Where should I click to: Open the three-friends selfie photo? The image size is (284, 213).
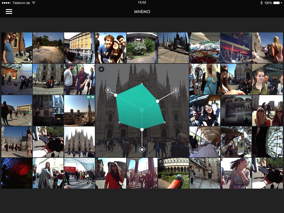click(x=111, y=48)
